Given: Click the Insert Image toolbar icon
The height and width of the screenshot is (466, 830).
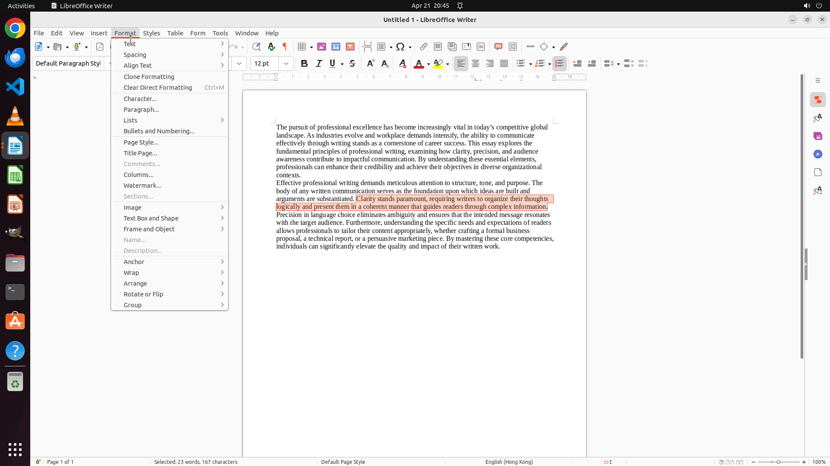Looking at the screenshot, I should point(322,47).
